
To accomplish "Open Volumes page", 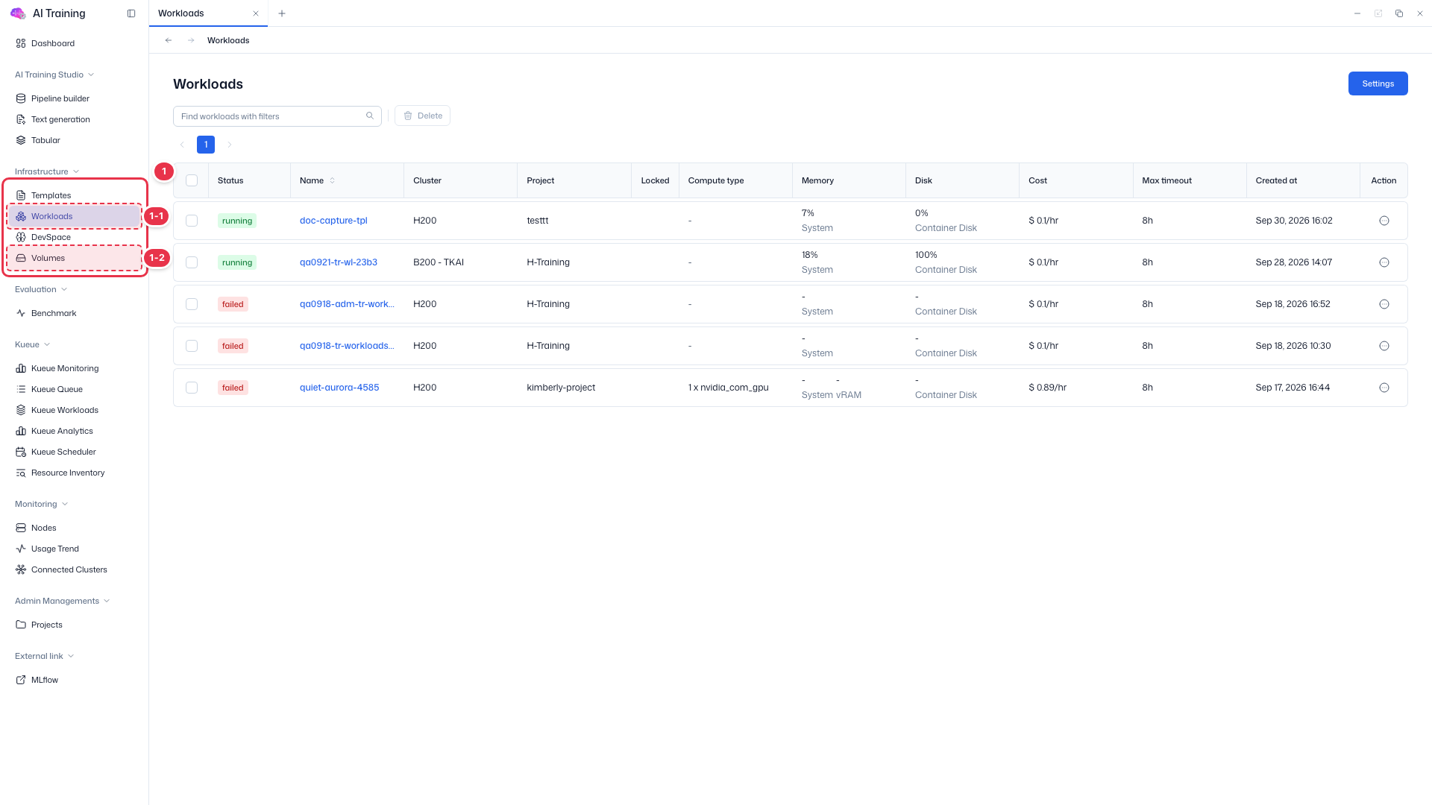I will [75, 258].
